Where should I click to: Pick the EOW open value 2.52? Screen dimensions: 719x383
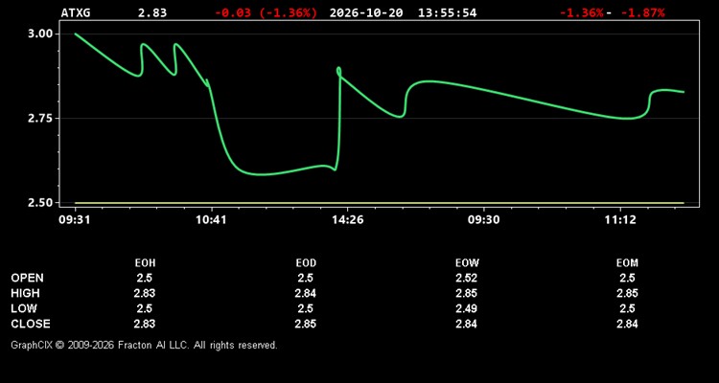point(466,278)
